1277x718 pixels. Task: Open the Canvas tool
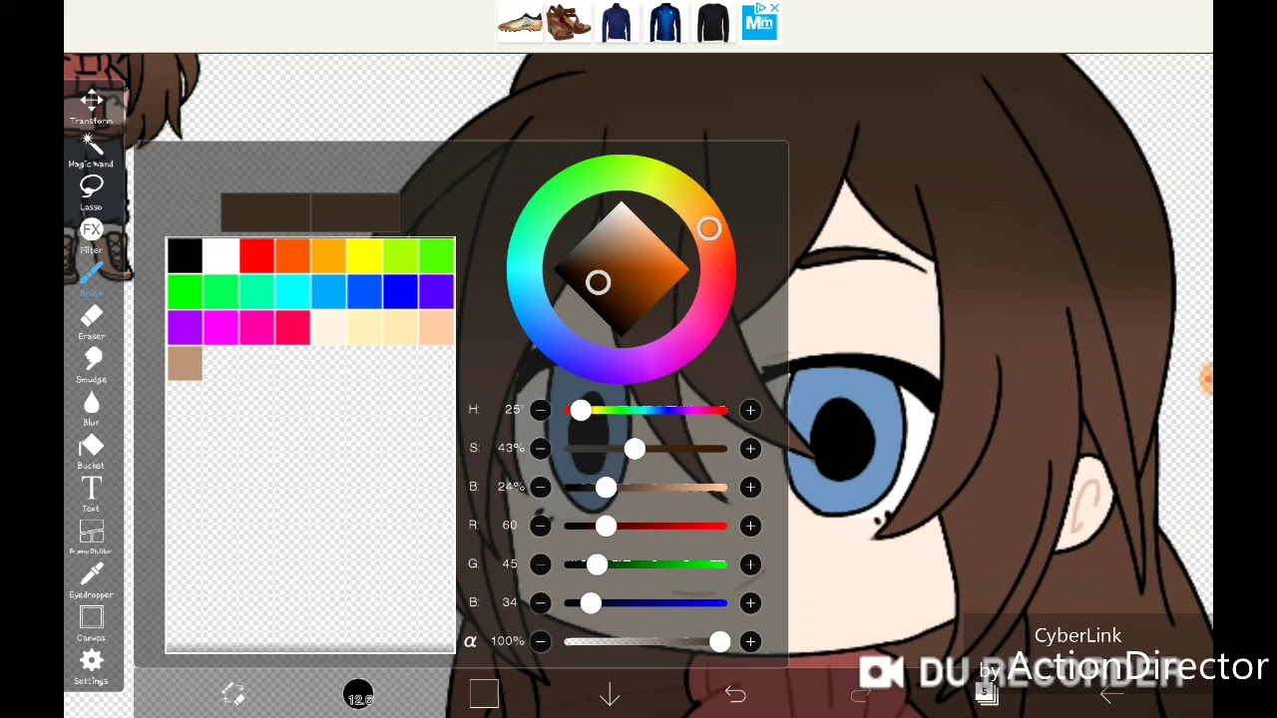(x=91, y=624)
